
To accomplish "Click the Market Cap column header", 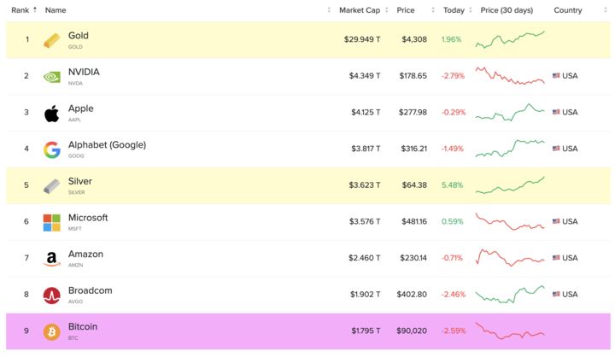I will 360,10.
